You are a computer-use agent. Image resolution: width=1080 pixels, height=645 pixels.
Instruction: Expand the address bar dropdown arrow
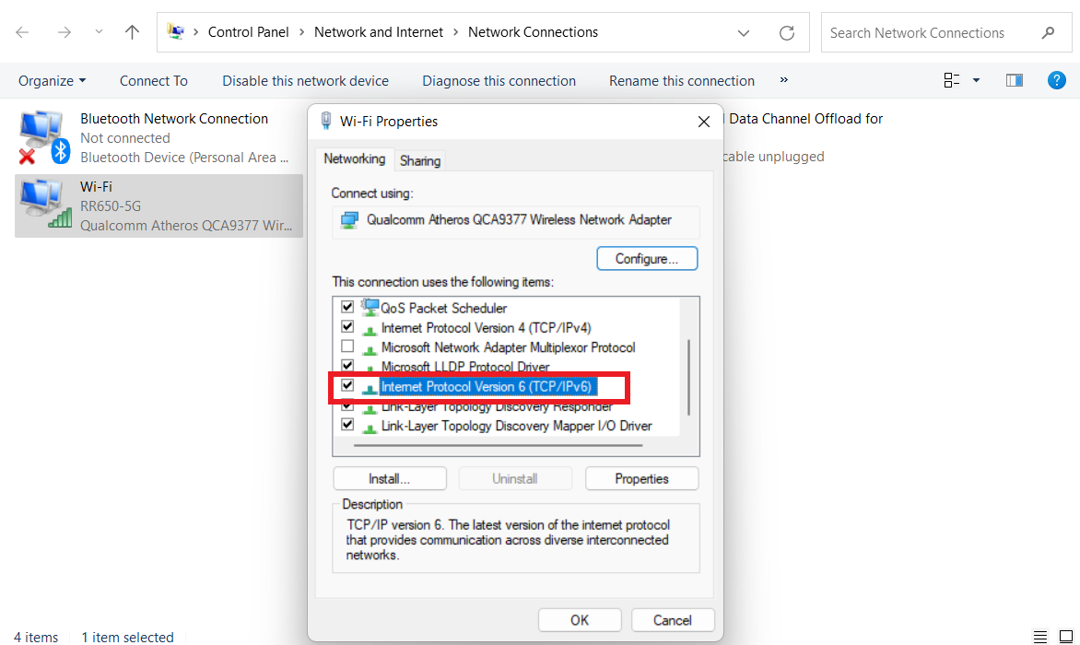[x=743, y=32]
